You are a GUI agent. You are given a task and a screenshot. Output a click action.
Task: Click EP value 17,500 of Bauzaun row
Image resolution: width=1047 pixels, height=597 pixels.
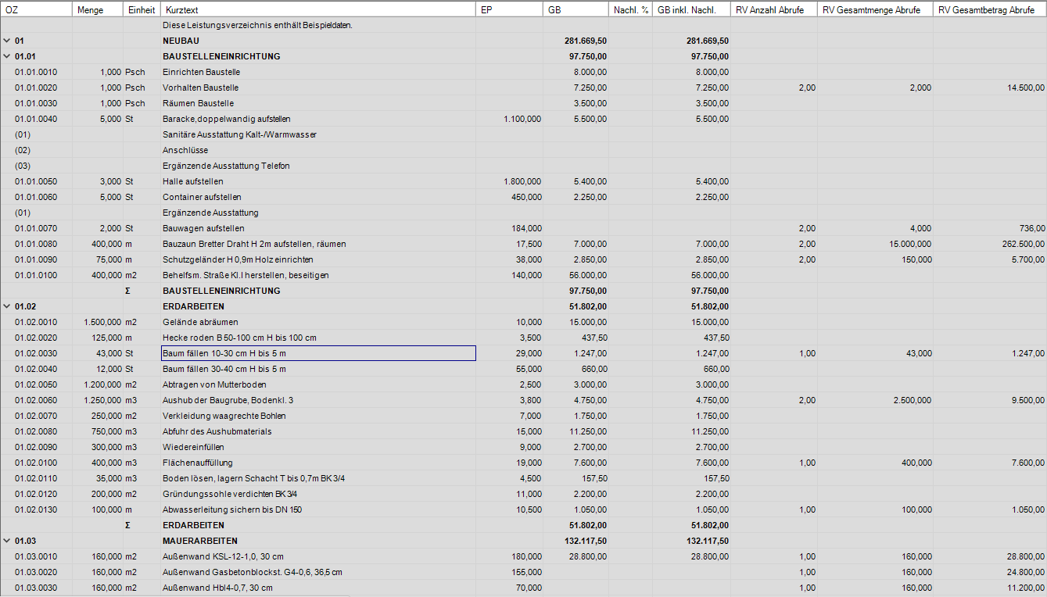tap(529, 244)
